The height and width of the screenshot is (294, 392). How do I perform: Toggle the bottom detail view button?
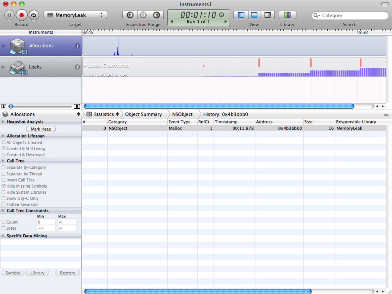coord(254,15)
